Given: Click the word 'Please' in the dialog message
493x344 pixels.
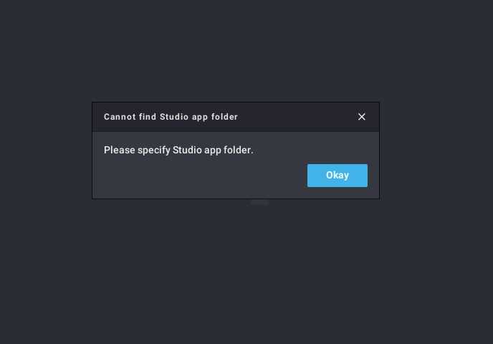Looking at the screenshot, I should [120, 150].
